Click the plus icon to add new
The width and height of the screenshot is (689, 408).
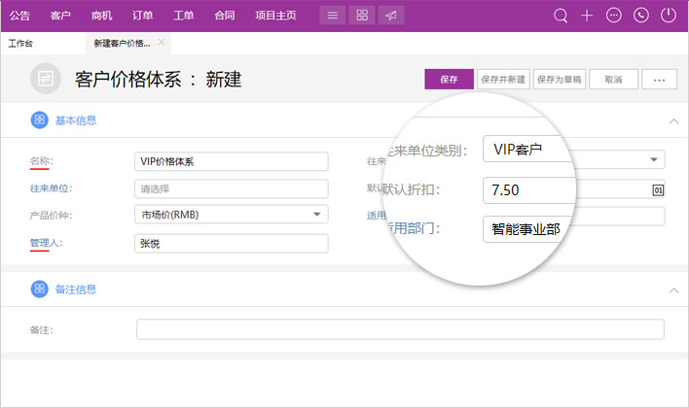(x=587, y=16)
